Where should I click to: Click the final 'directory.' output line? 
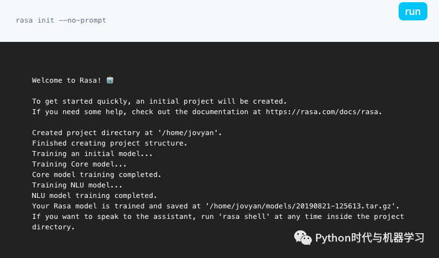pyautogui.click(x=53, y=227)
